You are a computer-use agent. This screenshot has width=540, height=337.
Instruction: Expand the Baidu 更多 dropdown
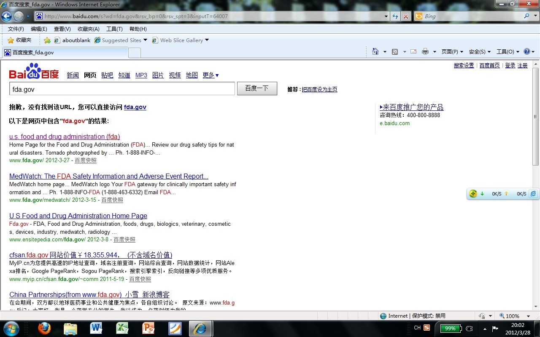[211, 75]
